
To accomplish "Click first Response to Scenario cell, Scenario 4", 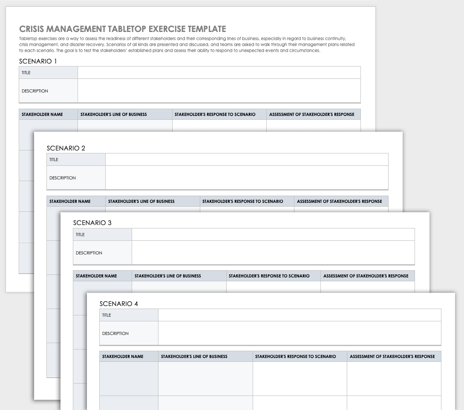I will (300, 378).
